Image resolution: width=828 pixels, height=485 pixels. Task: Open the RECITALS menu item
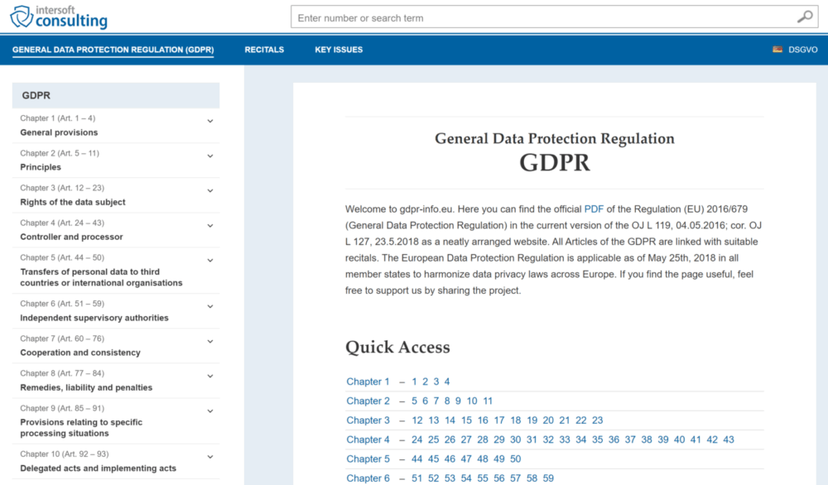264,50
